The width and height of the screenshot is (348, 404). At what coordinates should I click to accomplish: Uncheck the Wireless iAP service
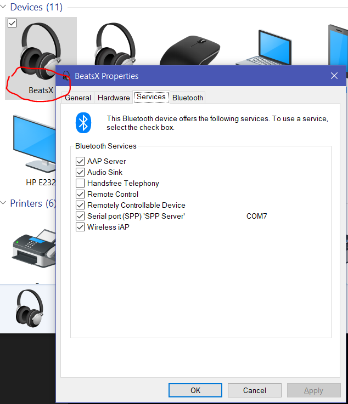pos(80,227)
